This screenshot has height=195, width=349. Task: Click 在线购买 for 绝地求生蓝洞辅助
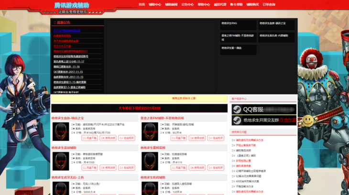pyautogui.click(x=127, y=168)
